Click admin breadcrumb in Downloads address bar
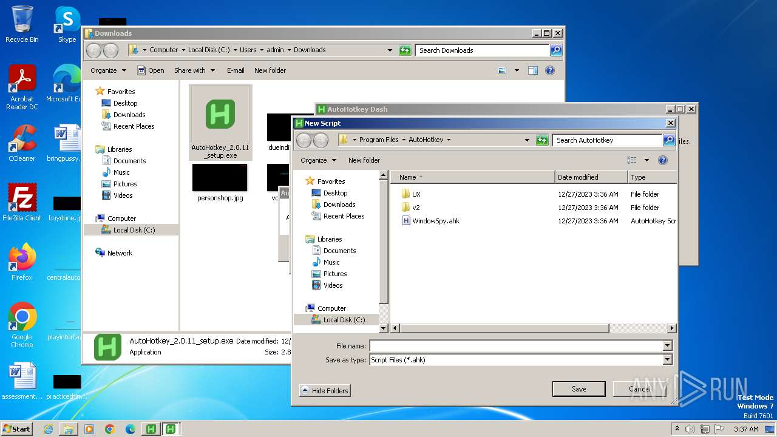 [275, 50]
